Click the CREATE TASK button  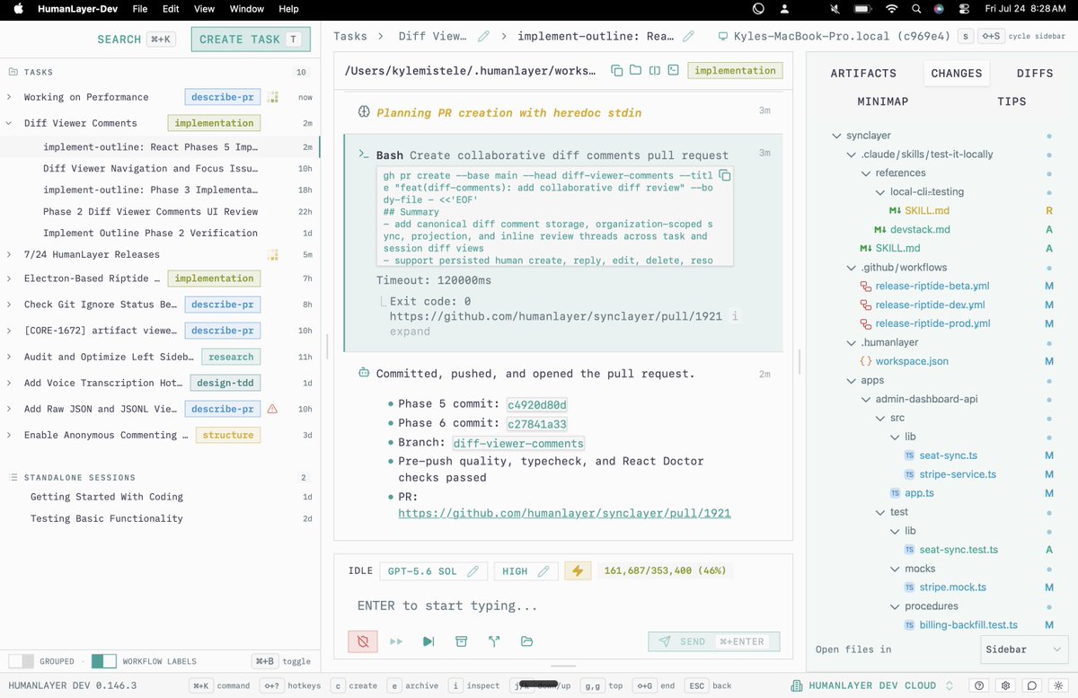[251, 40]
